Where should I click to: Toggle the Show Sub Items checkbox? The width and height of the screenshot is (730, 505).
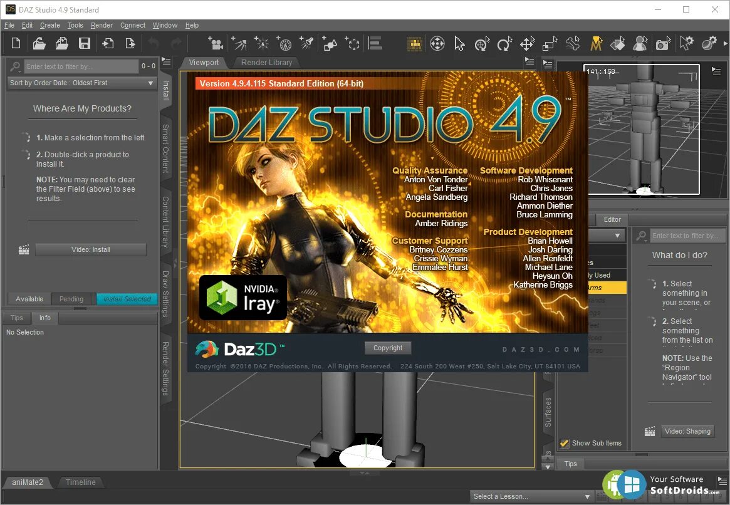point(564,443)
